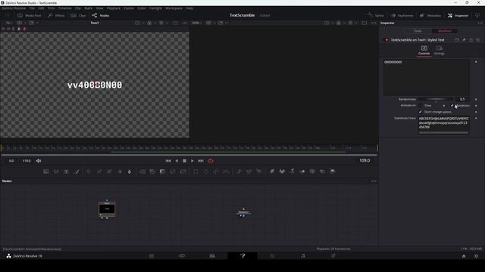Open the Media page icon

pyautogui.click(x=152, y=255)
